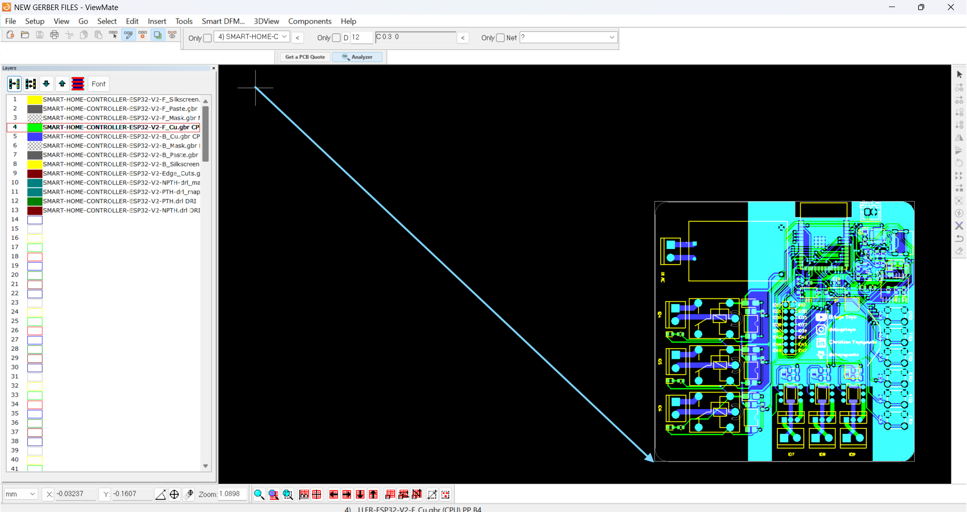Click the Get a PCB Quote button

tap(305, 57)
